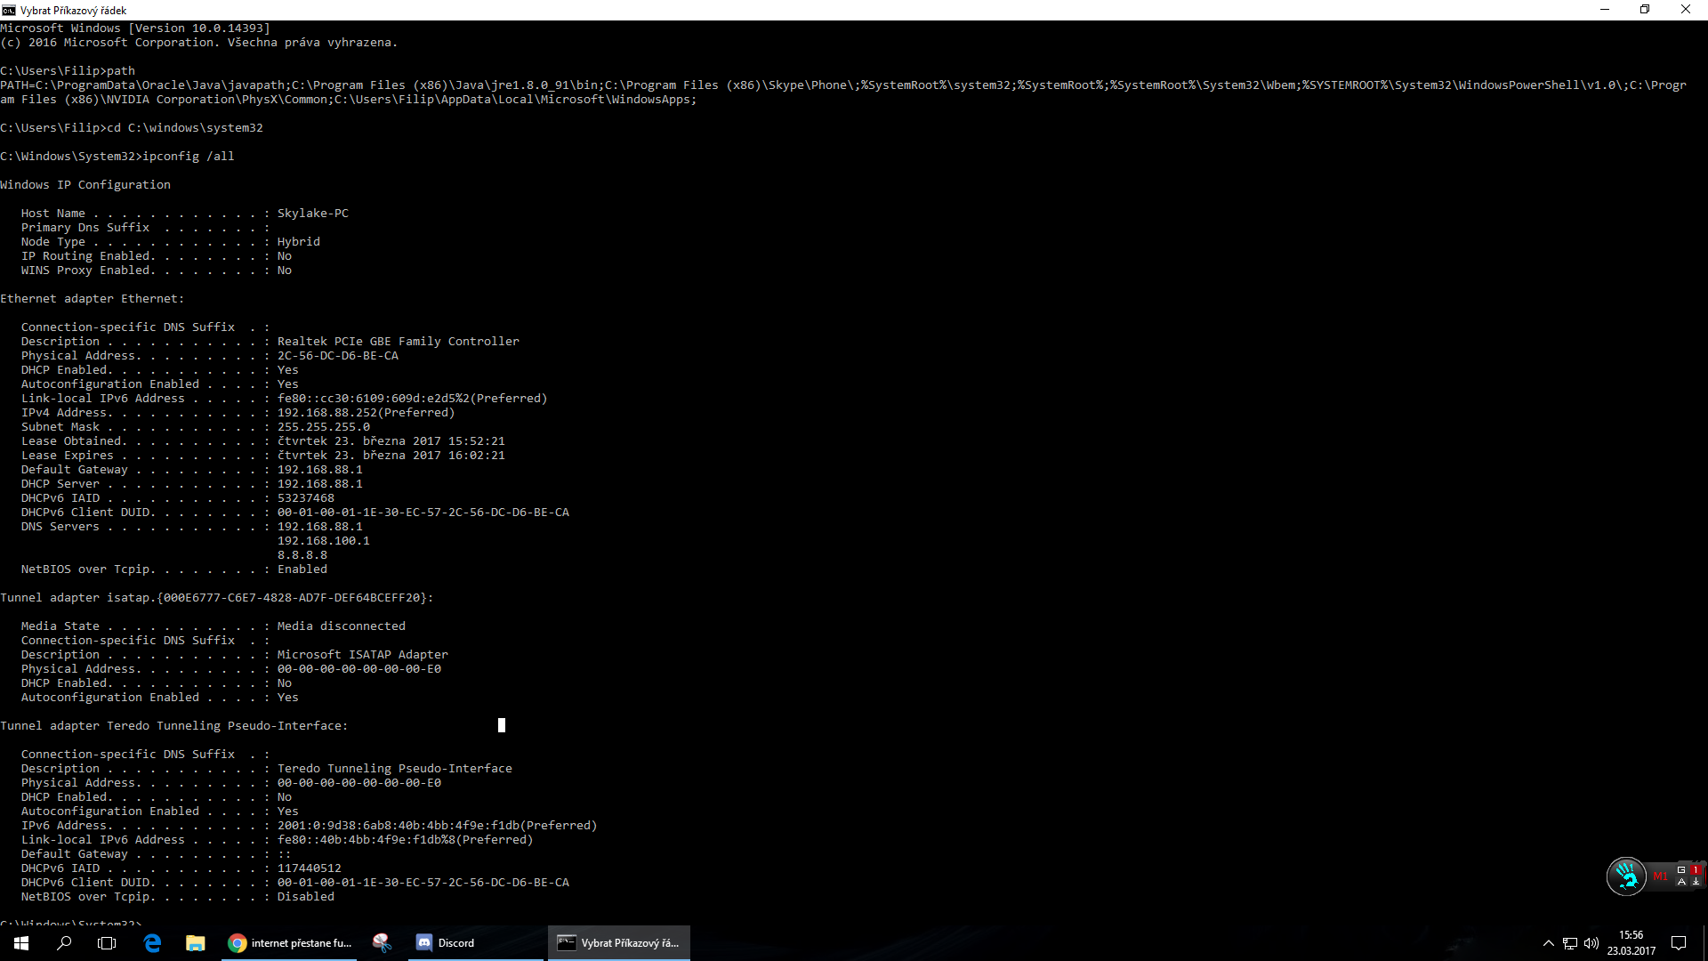Click the taskbar search magnifier icon
1708x961 pixels.
tap(64, 942)
